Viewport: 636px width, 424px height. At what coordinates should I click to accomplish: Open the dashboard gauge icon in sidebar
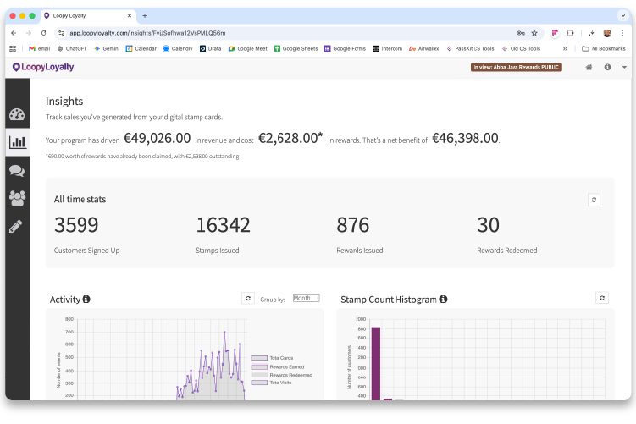tap(17, 115)
